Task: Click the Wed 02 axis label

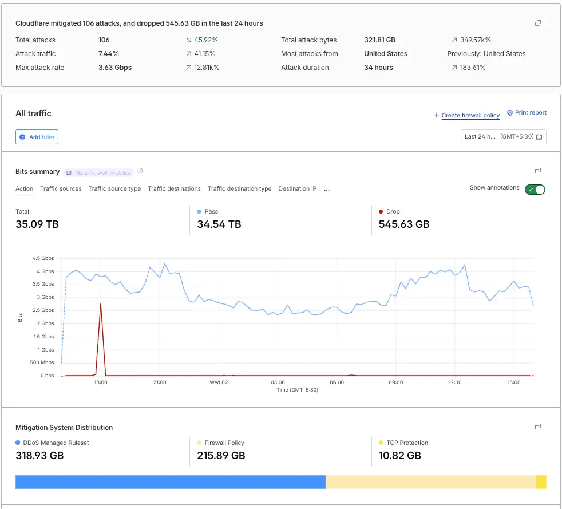Action: tap(219, 382)
